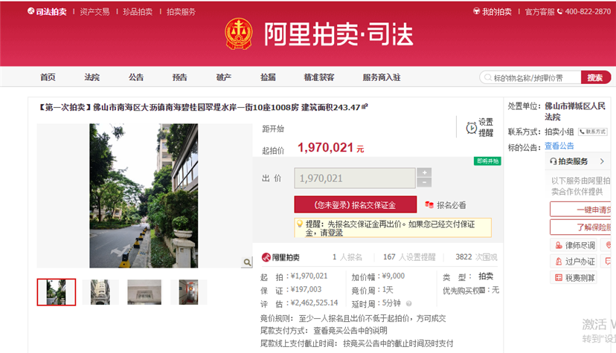The image size is (616, 353).
Task: Open the 律师尽调 service
Action: coord(573,245)
